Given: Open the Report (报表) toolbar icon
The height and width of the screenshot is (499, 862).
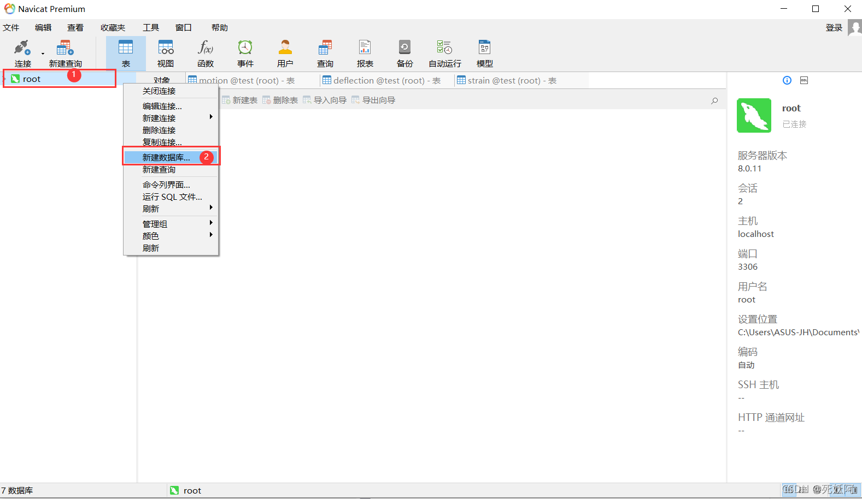Looking at the screenshot, I should point(365,54).
